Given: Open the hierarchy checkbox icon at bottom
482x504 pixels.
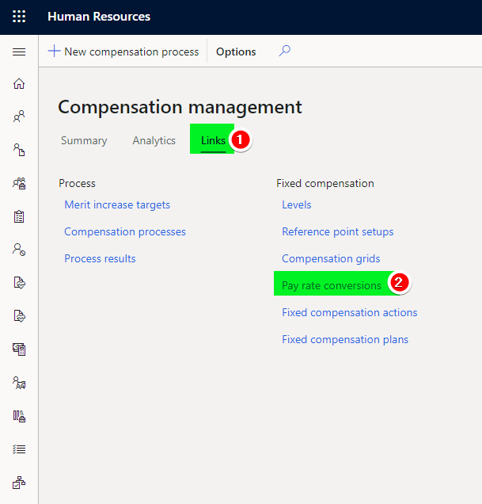Looking at the screenshot, I should (19, 483).
